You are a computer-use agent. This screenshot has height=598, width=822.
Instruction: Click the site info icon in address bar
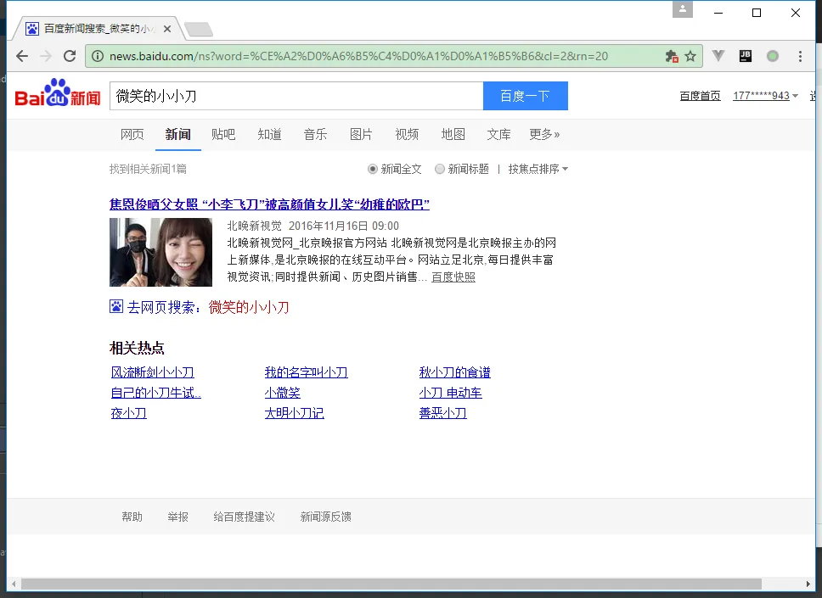coord(99,56)
